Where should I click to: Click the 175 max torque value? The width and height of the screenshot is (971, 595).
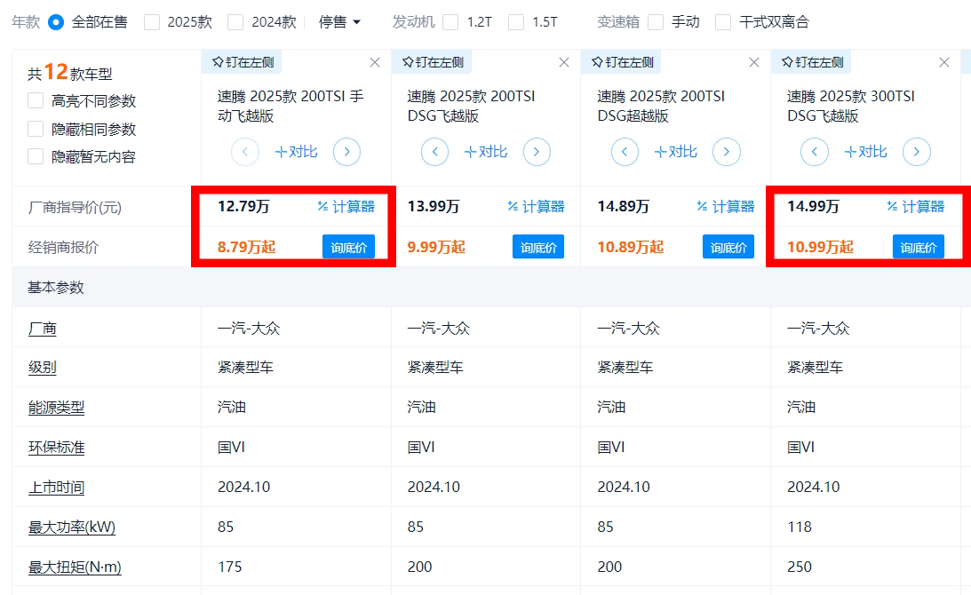click(x=230, y=567)
